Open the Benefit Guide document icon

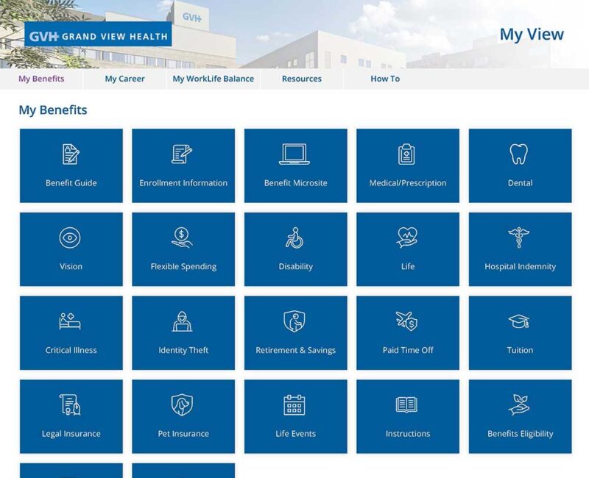pyautogui.click(x=71, y=154)
